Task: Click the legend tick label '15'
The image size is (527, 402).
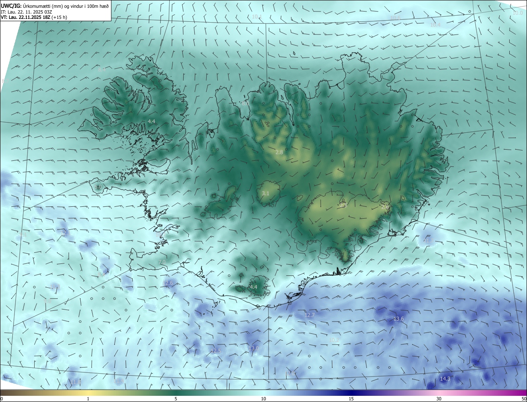Action: (x=351, y=399)
